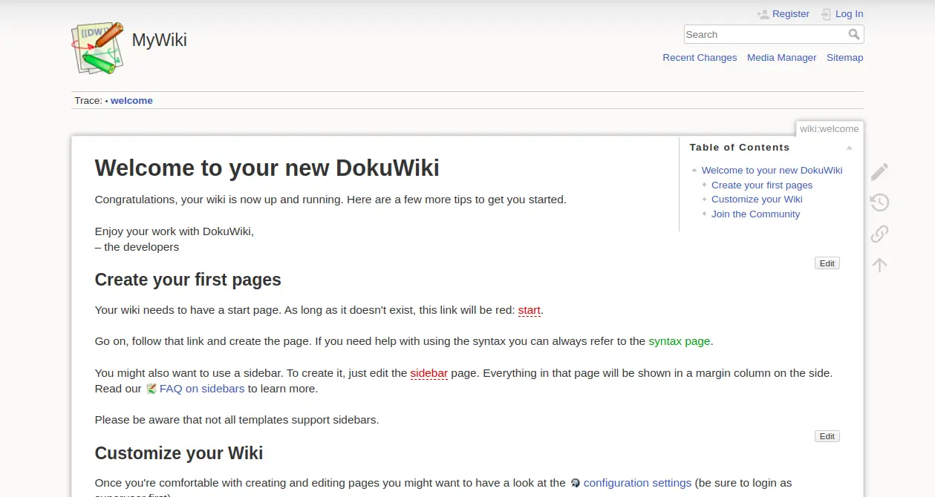This screenshot has width=935, height=497.
Task: Edit the Welcome section via first Edit button
Action: click(x=827, y=263)
